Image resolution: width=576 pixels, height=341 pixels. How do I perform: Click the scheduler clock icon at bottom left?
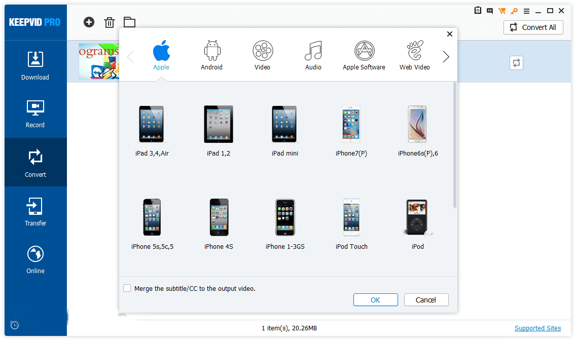tap(15, 325)
